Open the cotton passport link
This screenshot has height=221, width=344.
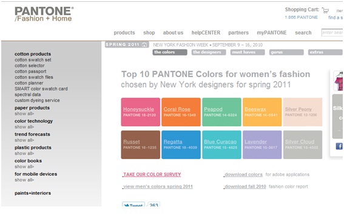click(30, 71)
